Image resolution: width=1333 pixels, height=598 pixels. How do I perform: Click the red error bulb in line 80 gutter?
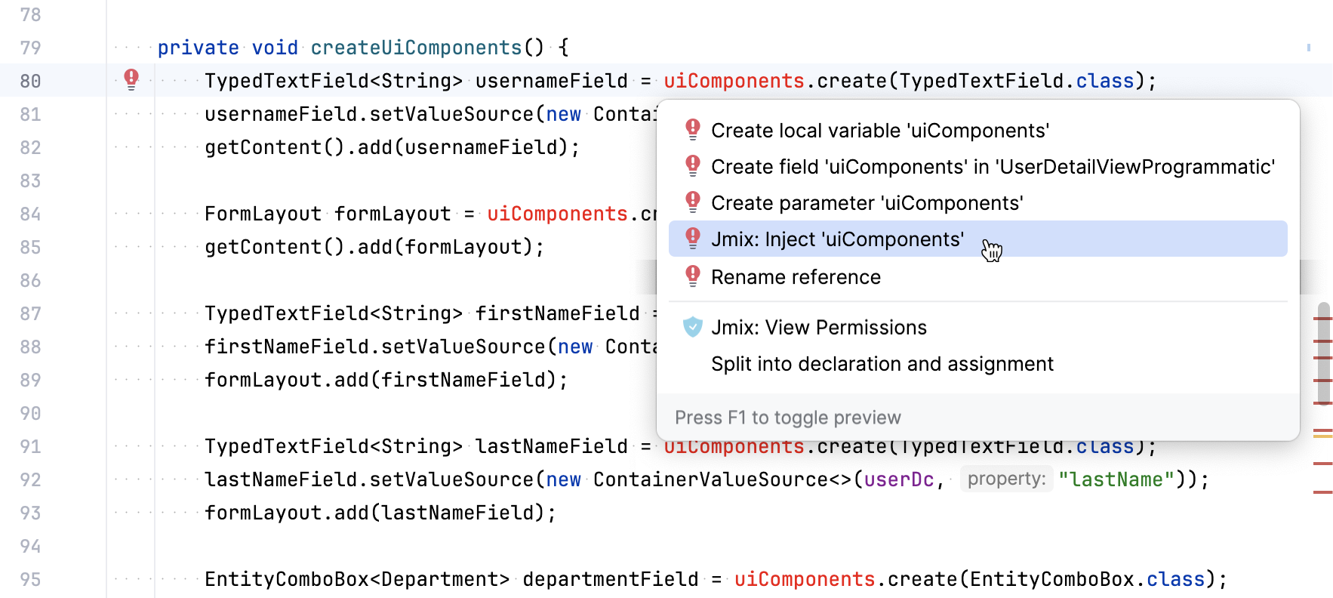[x=131, y=79]
